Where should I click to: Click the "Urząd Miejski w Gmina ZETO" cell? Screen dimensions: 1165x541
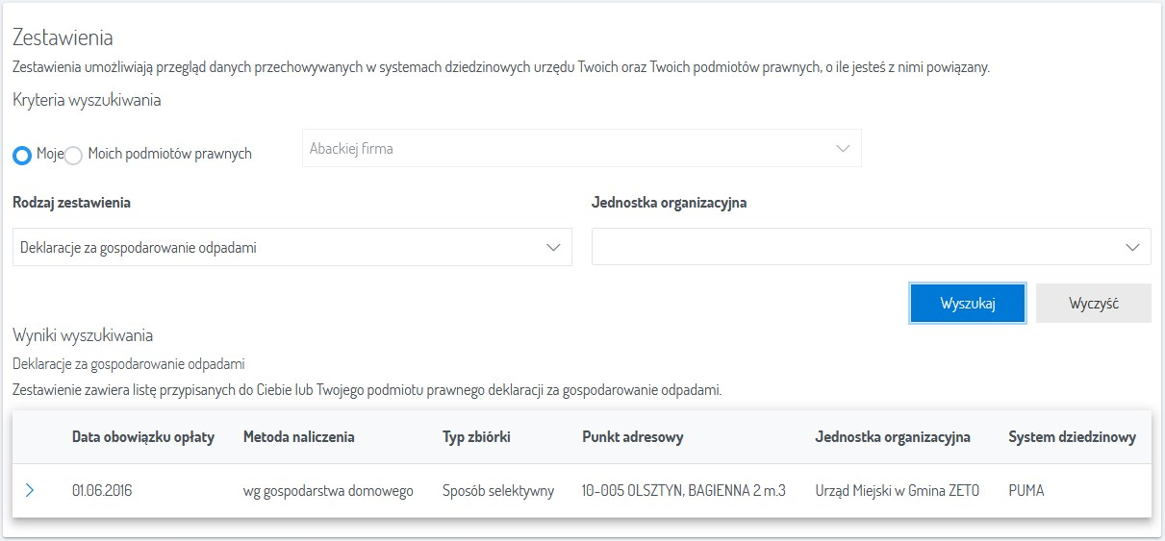pyautogui.click(x=897, y=491)
